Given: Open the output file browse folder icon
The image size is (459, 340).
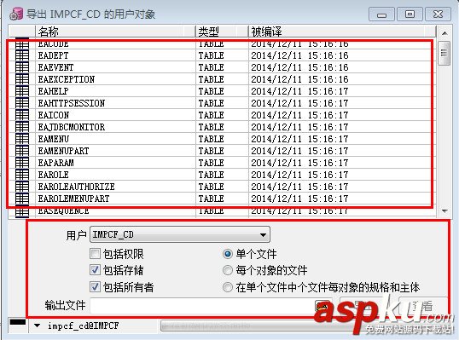Looking at the screenshot, I should tap(322, 306).
